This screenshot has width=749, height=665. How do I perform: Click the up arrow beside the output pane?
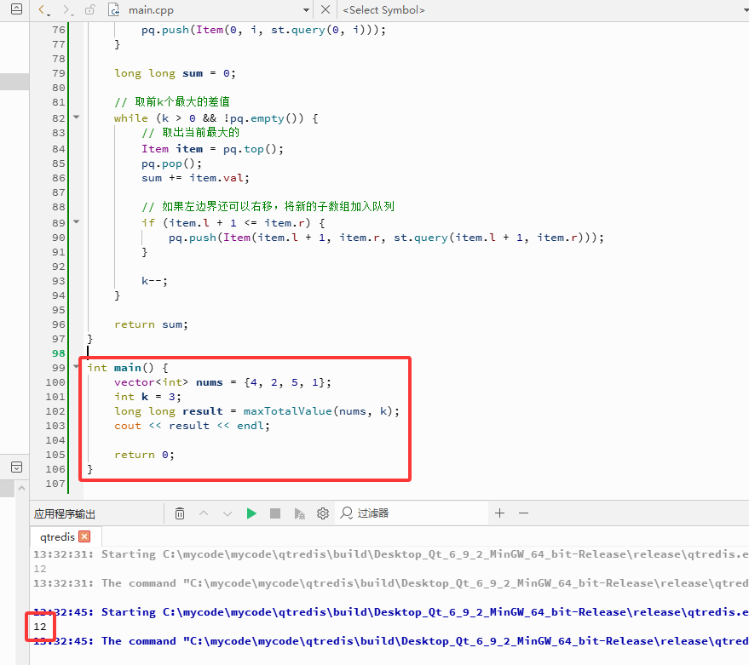pos(21,488)
